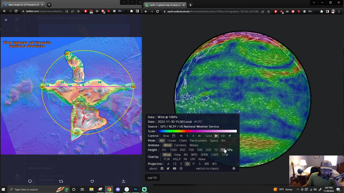Choose the MSLP overlay
The height and width of the screenshot is (193, 344).
point(177,159)
